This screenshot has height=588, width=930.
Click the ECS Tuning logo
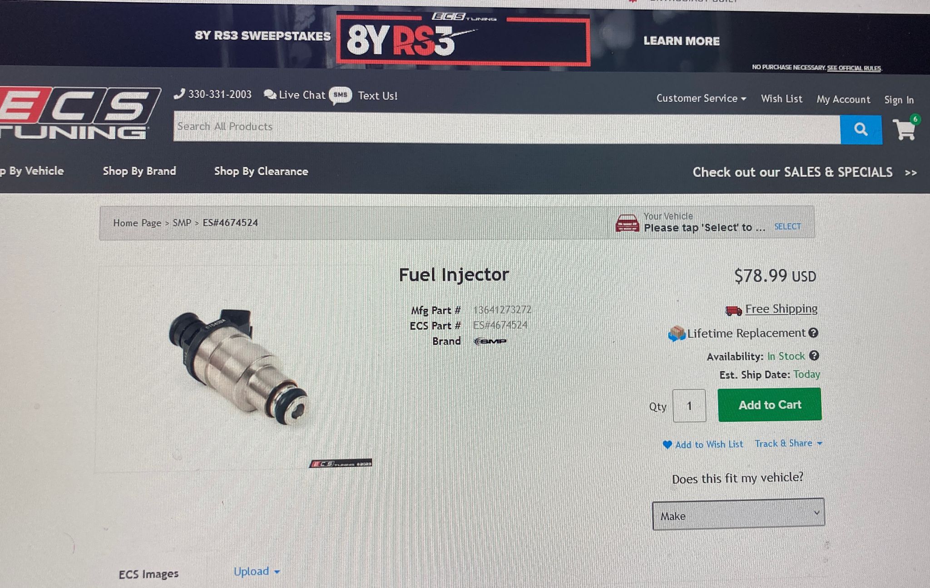(78, 113)
